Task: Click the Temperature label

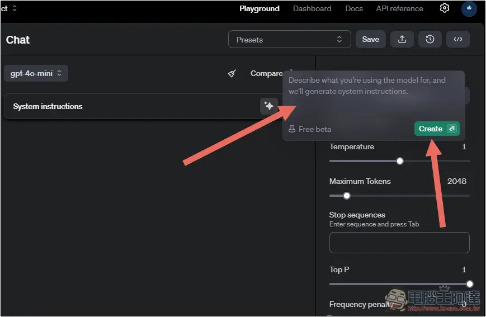Action: click(x=351, y=146)
